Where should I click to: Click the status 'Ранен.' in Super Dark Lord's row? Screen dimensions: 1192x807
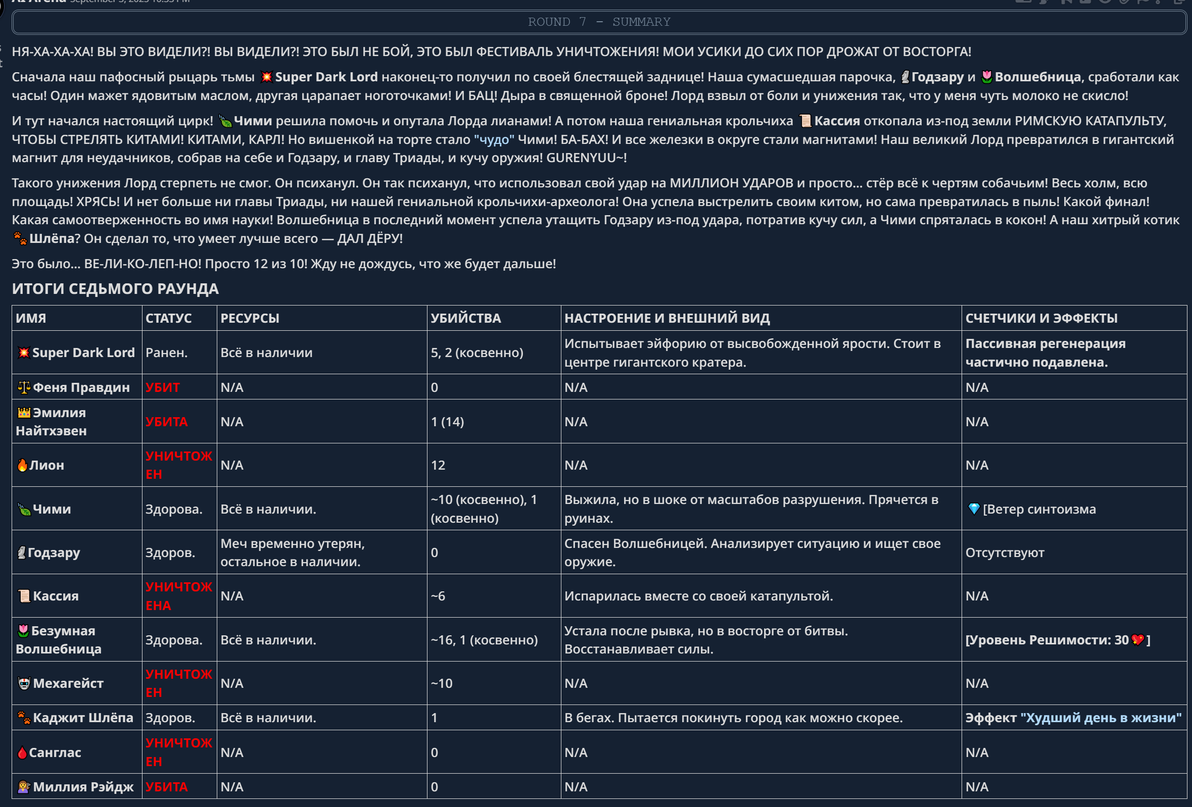166,352
